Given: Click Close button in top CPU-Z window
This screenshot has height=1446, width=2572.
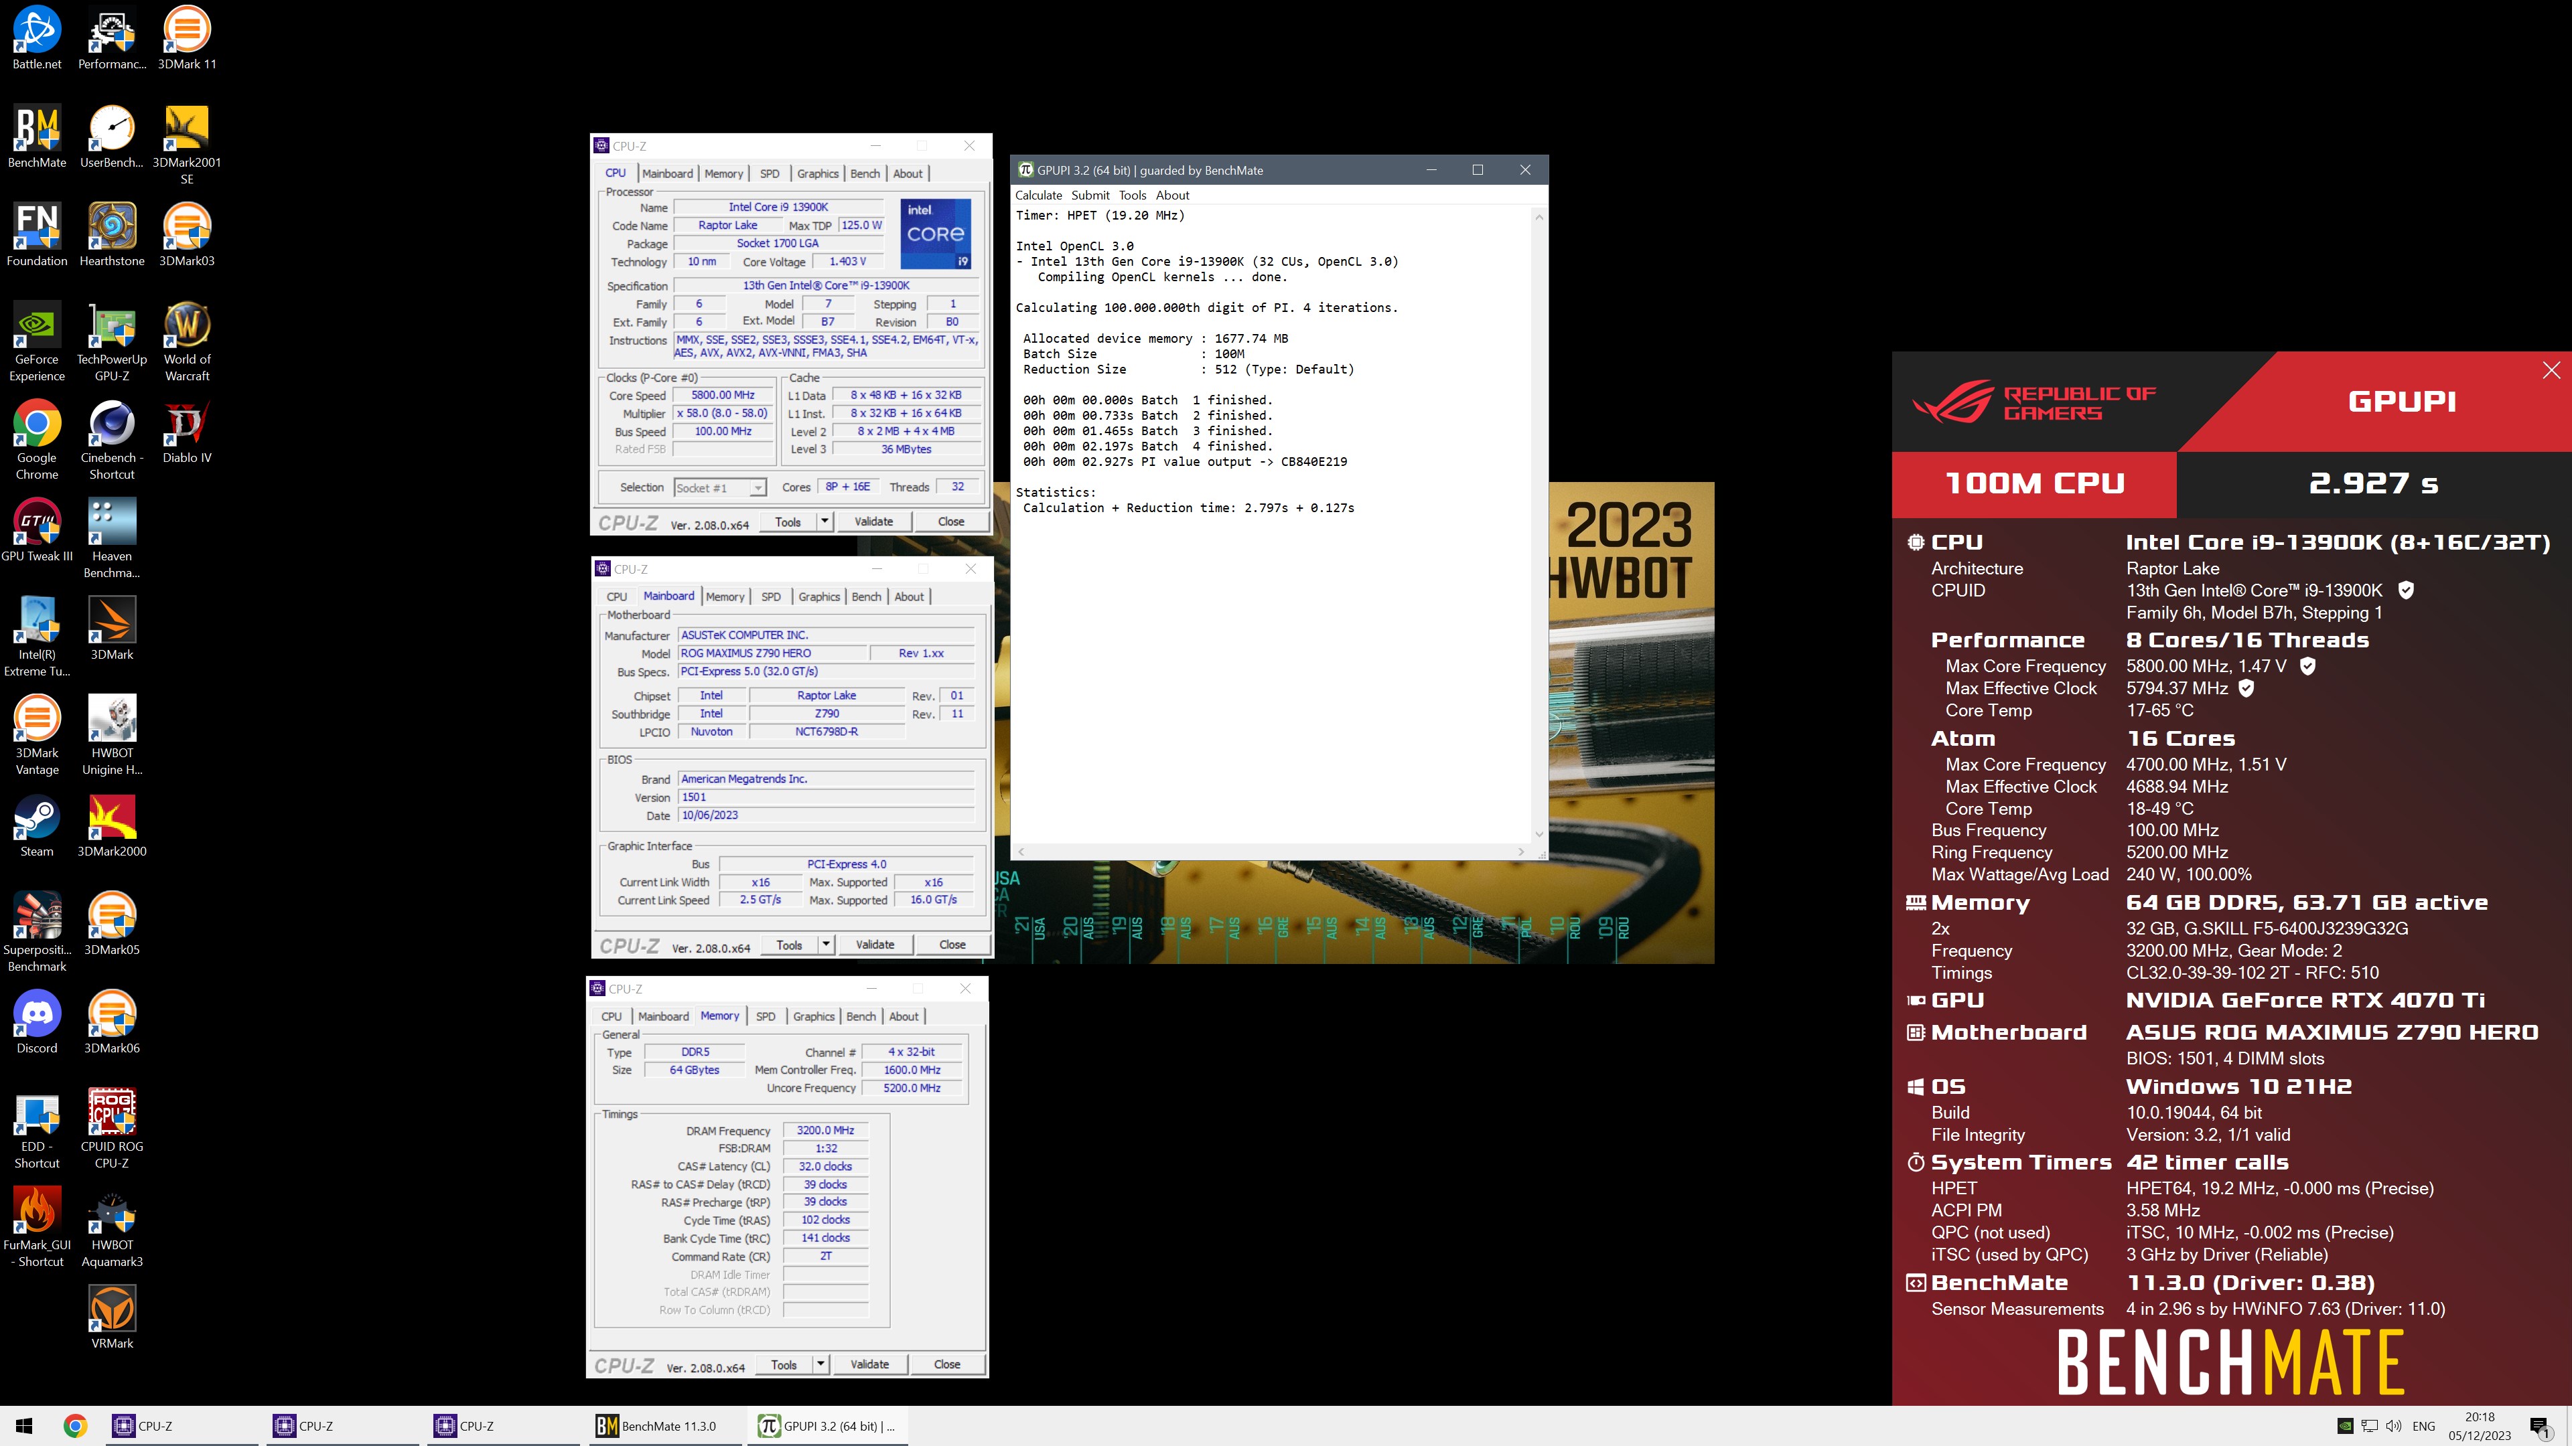Looking at the screenshot, I should coord(952,521).
